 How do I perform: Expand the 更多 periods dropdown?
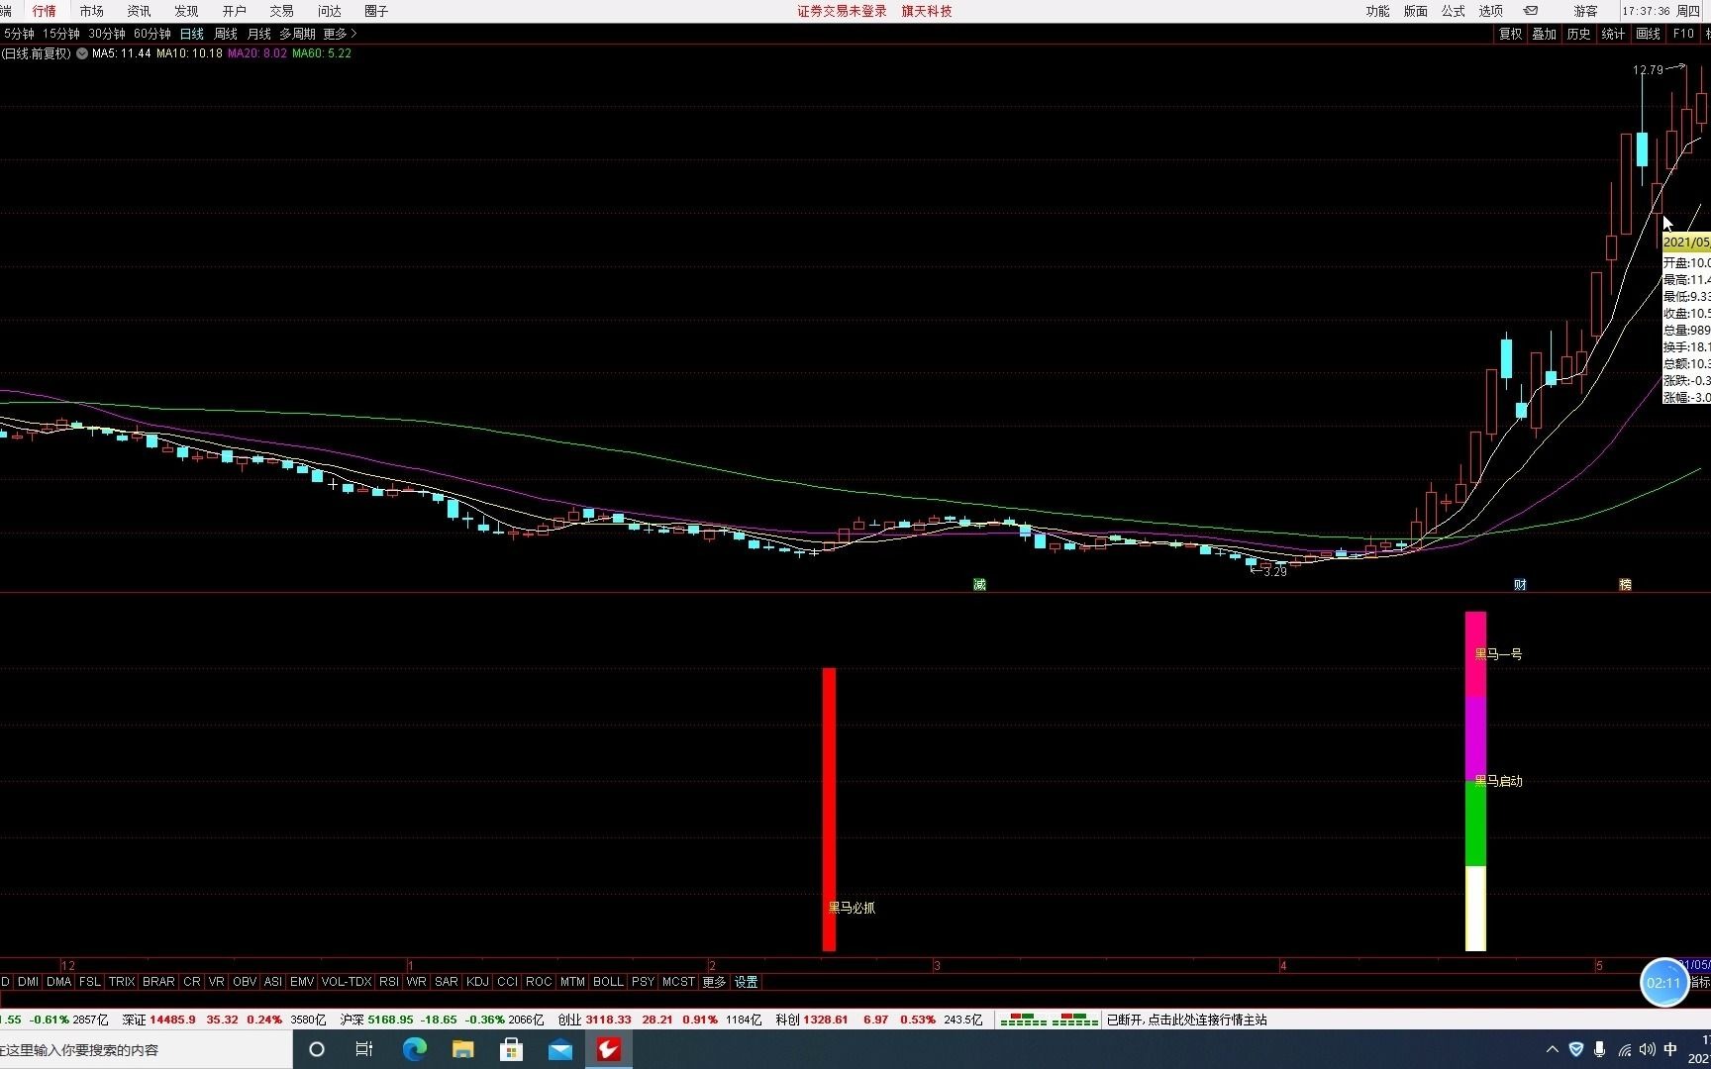pos(340,34)
